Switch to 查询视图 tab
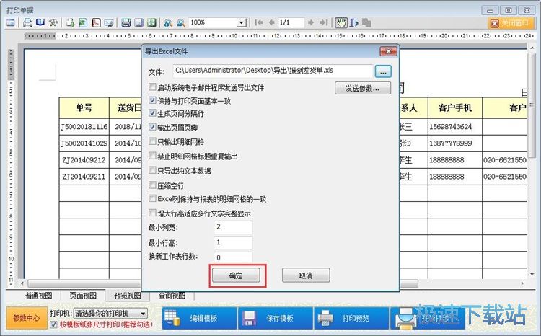This screenshot has height=336, width=541. tap(172, 296)
